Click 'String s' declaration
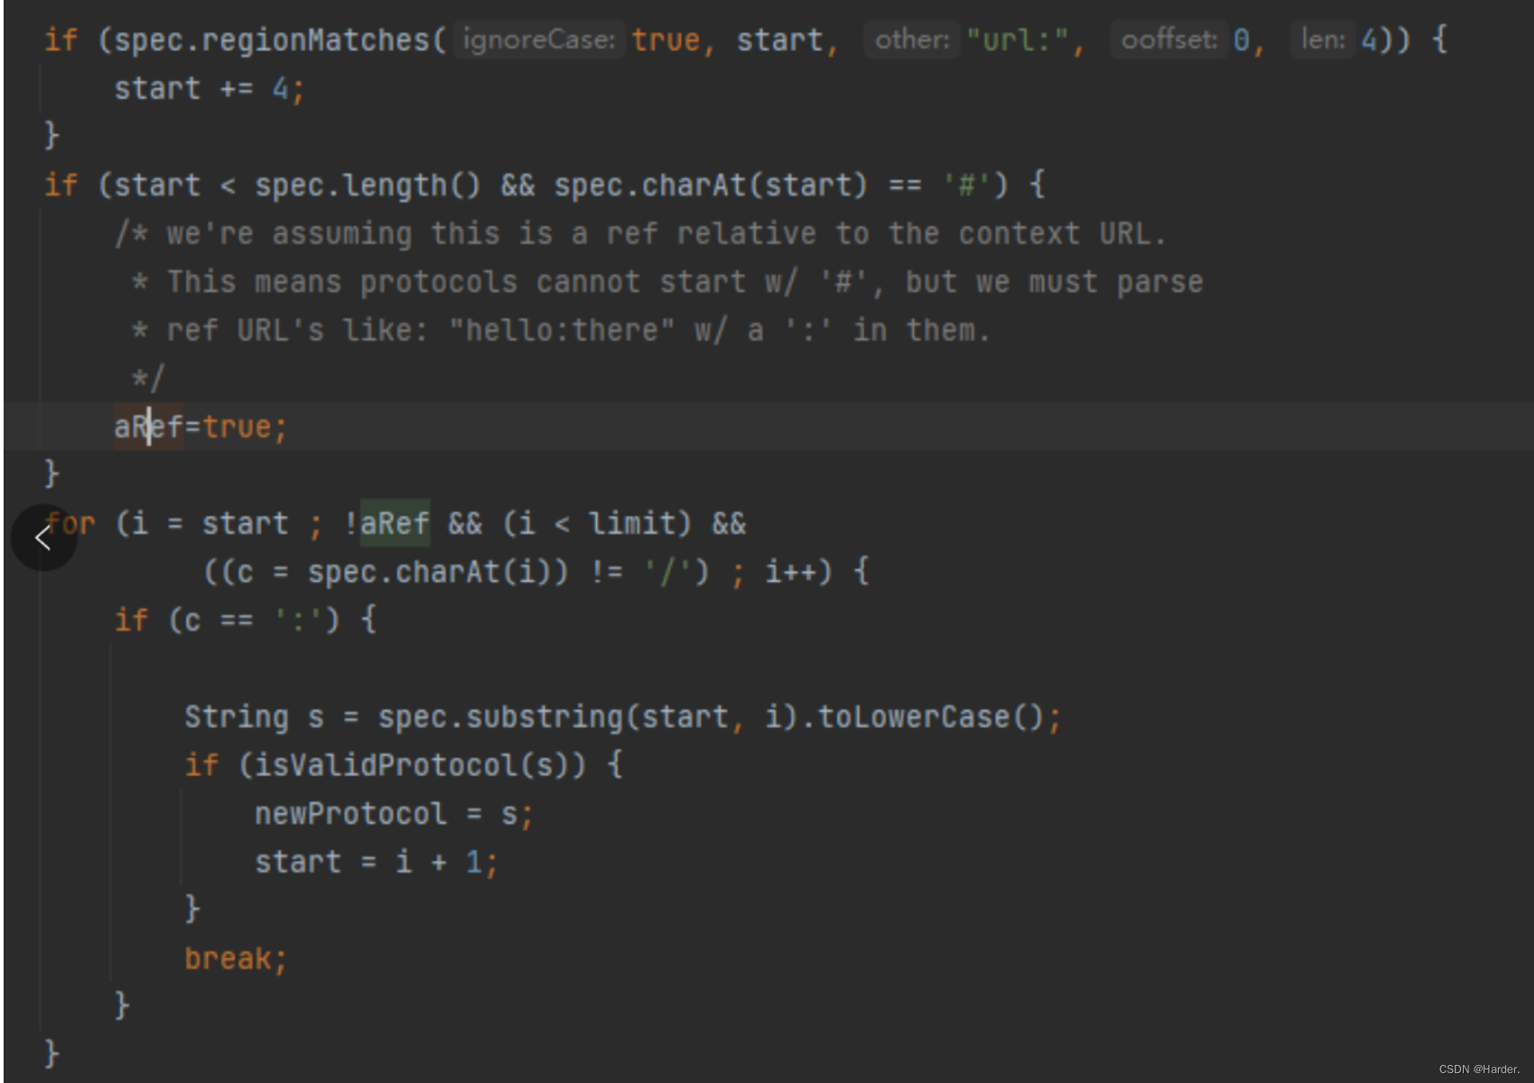1534x1083 pixels. click(254, 718)
